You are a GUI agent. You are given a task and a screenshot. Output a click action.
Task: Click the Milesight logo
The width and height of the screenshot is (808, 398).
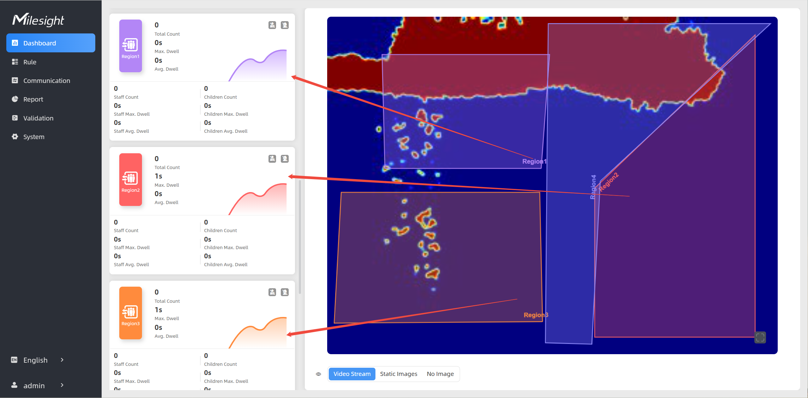tap(38, 20)
